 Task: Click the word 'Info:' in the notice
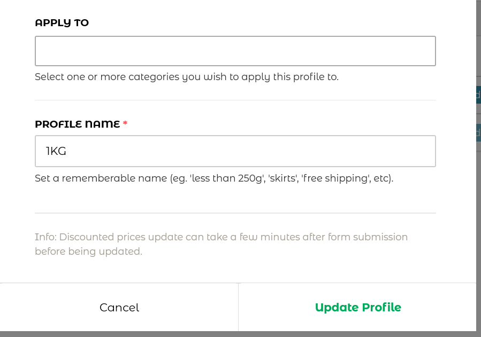(x=45, y=237)
